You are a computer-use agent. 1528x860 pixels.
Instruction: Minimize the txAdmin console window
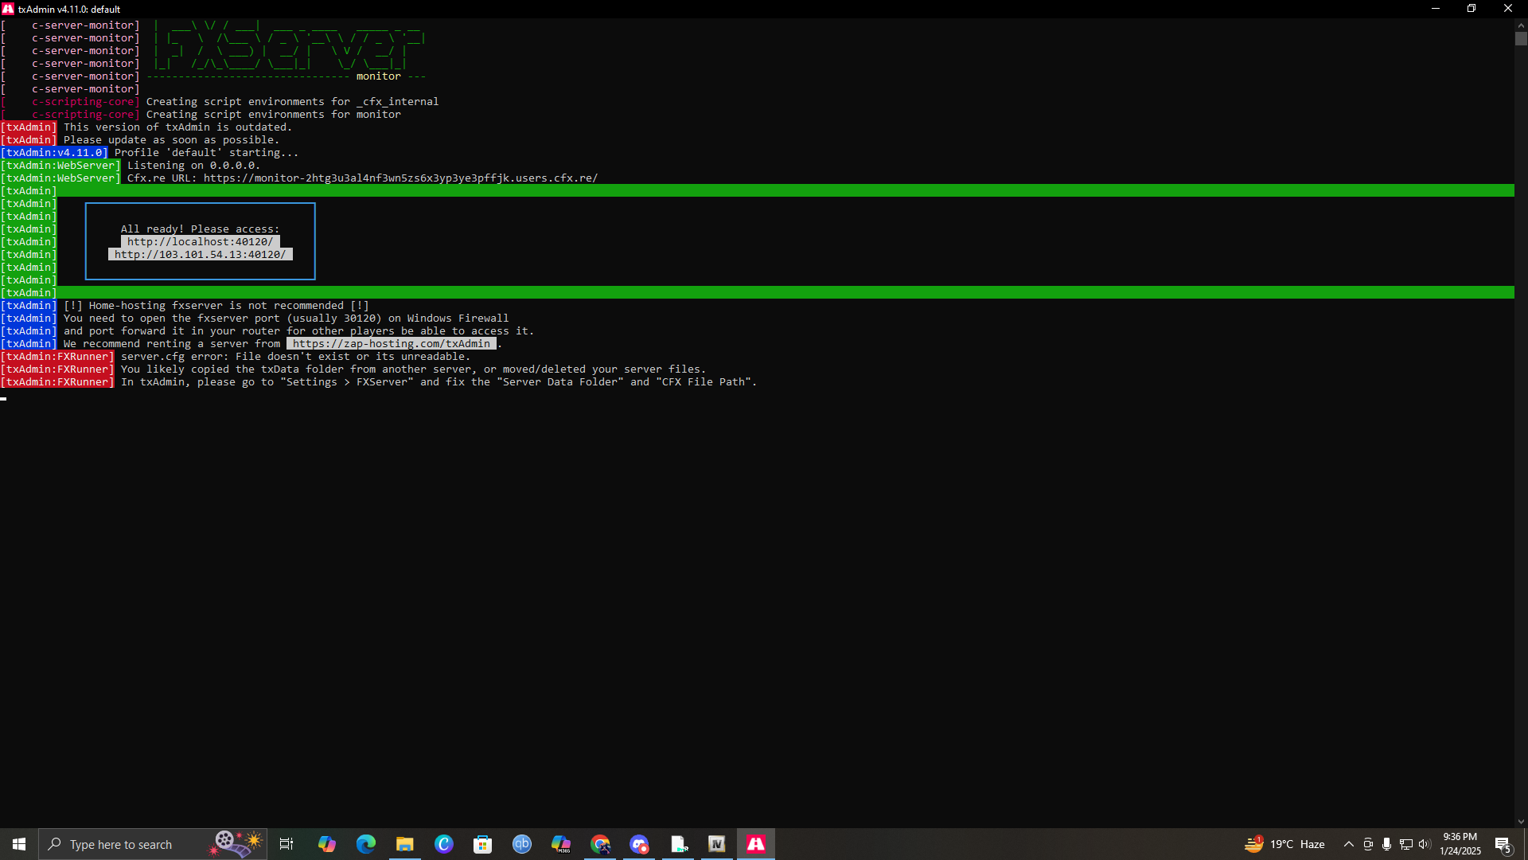pos(1436,9)
